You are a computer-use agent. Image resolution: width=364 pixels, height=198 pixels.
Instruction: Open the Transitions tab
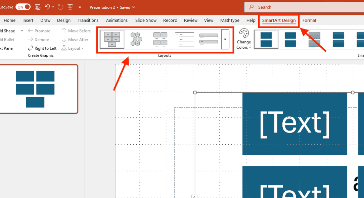88,20
